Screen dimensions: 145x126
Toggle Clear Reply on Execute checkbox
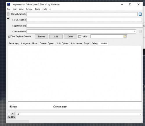click(9, 36)
